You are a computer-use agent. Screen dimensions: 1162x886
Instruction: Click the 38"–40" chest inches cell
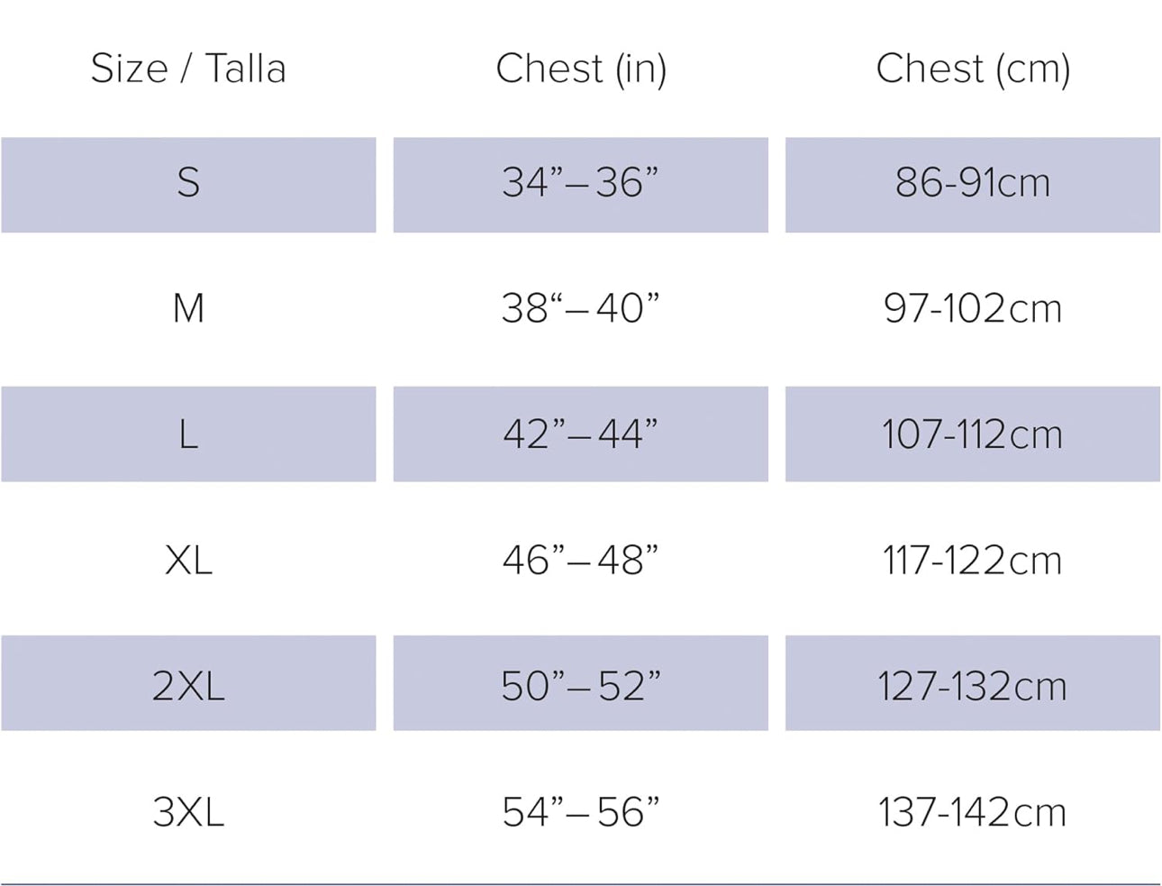[581, 309]
